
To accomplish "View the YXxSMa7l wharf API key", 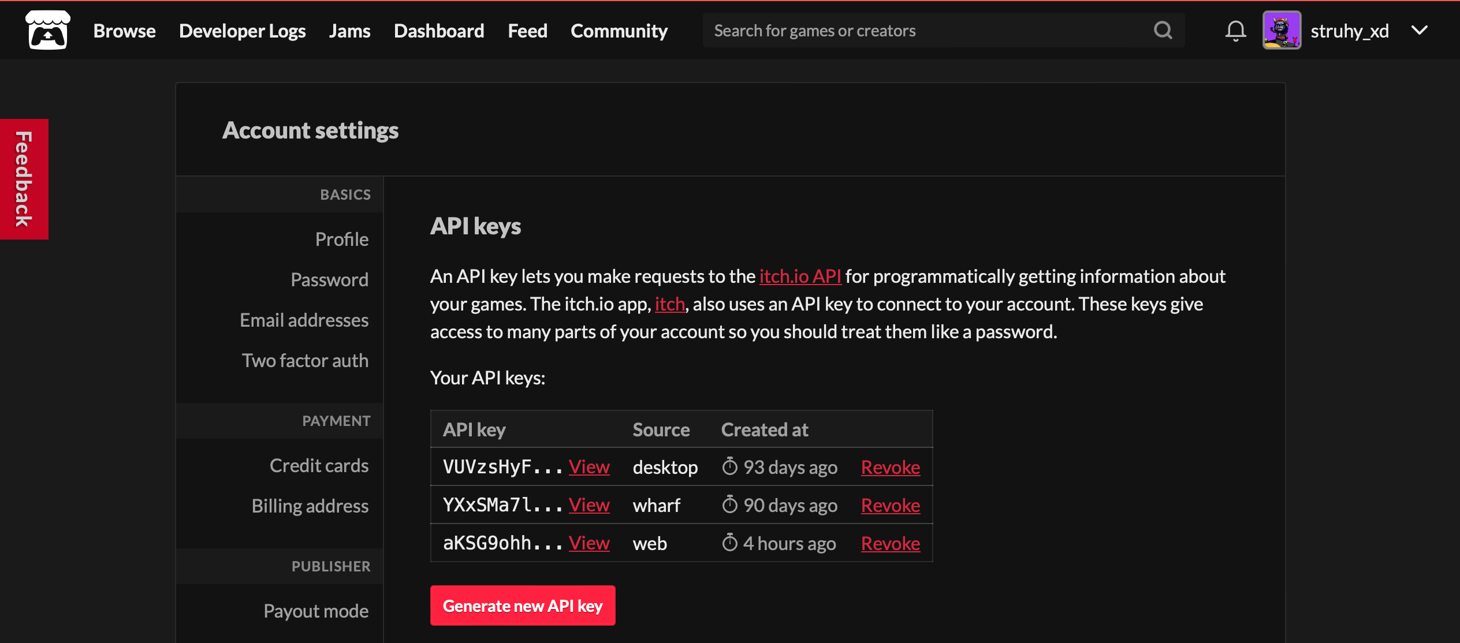I will 589,504.
